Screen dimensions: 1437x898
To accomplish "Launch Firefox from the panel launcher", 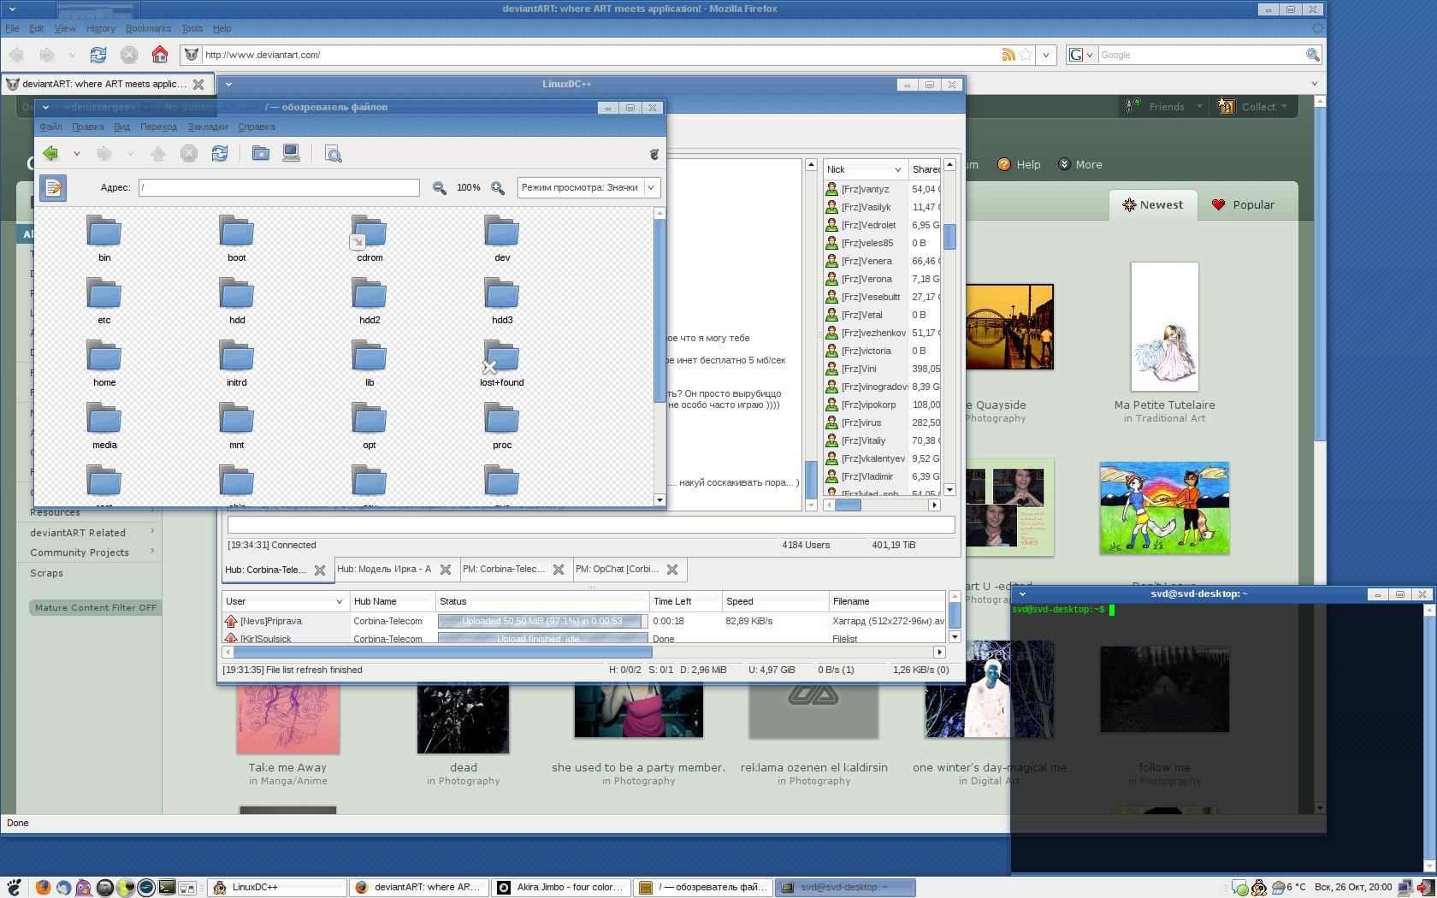I will click(43, 887).
